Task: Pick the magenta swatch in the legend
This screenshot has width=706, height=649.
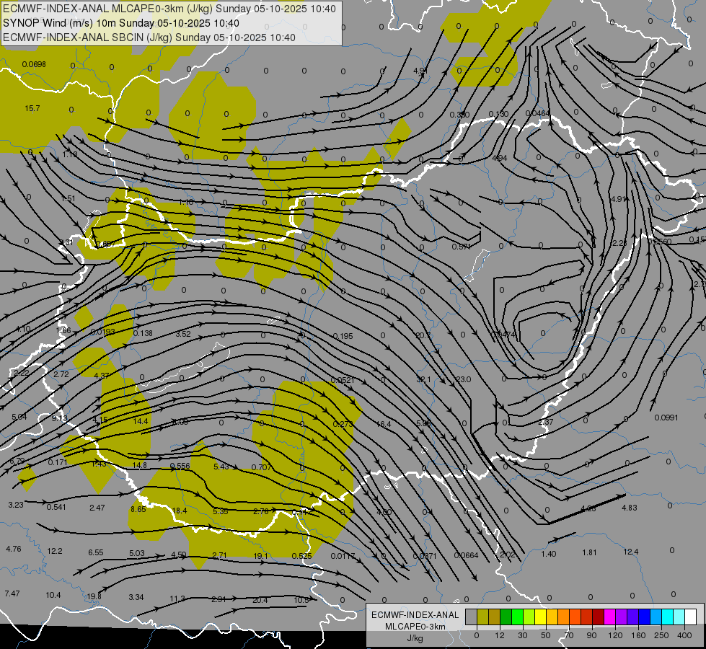Action: 609,617
